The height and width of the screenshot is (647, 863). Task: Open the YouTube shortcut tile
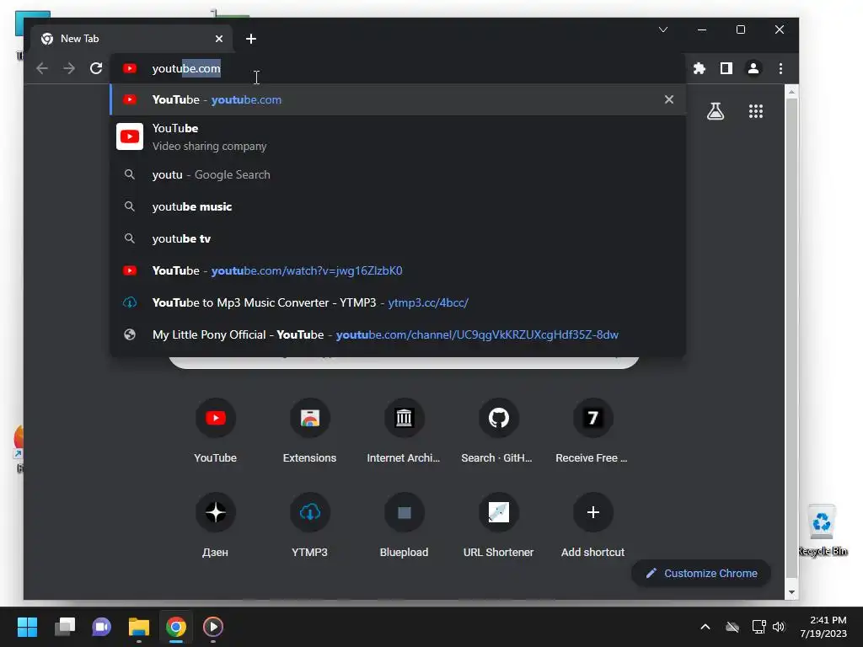(215, 432)
